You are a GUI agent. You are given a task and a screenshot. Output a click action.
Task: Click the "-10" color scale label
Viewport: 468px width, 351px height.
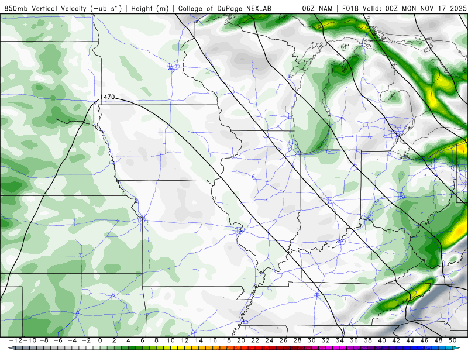(30, 340)
